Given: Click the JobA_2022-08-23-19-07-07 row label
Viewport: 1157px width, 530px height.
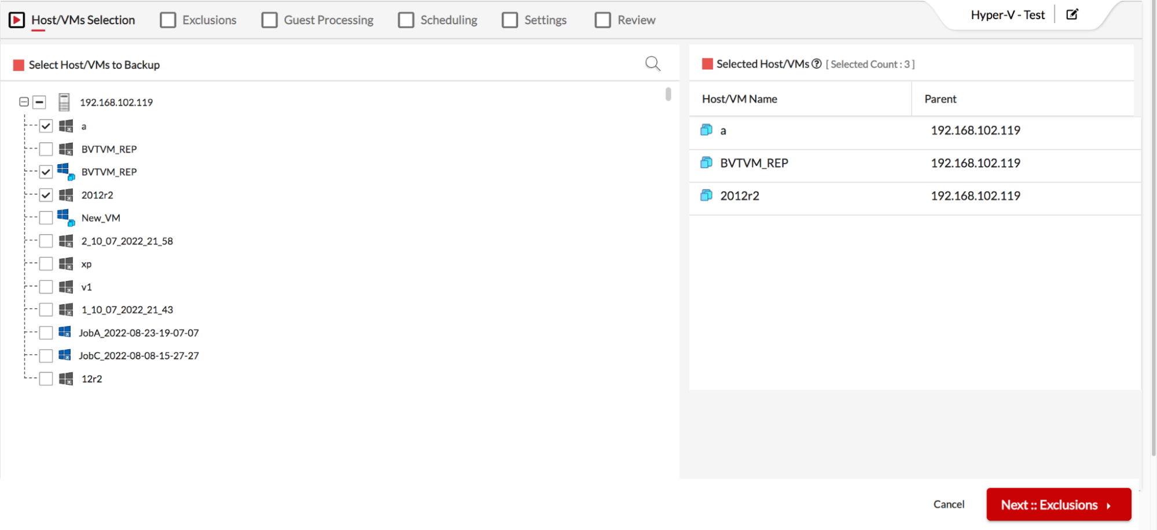Looking at the screenshot, I should (139, 333).
